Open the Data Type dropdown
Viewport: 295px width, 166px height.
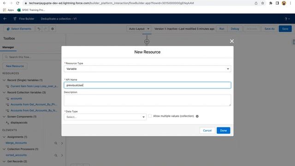pos(105,117)
